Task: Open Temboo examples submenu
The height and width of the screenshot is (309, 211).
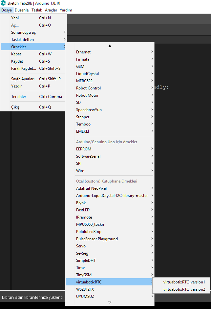Action: (x=110, y=124)
